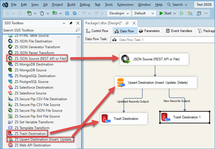Click the Save All toolbar icon
Screen dimensions: 215x149
pyautogui.click(x=75, y=13)
